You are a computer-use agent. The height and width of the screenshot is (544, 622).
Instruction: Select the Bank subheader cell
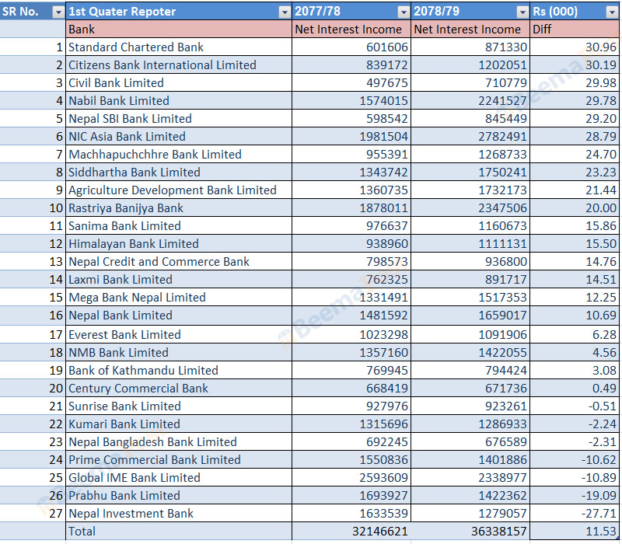(x=179, y=30)
